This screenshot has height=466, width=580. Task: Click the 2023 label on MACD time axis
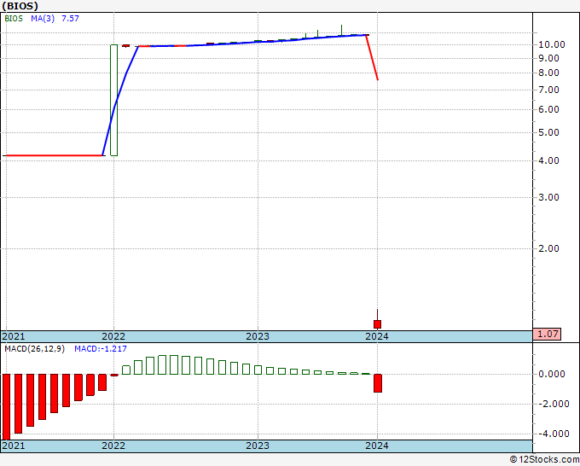click(x=258, y=446)
